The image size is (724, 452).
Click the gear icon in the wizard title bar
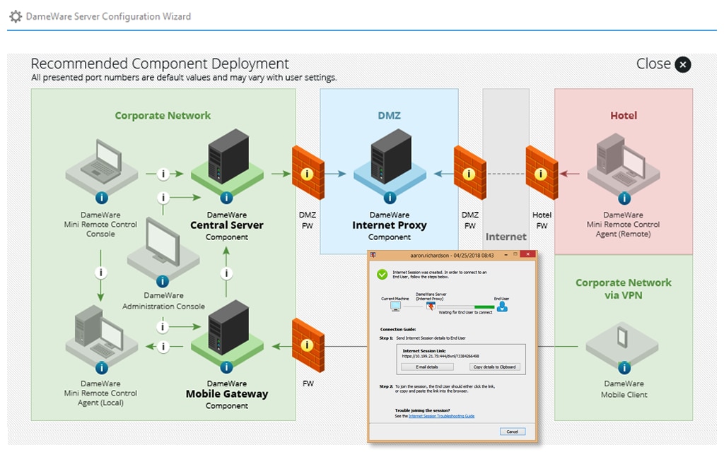[x=15, y=16]
